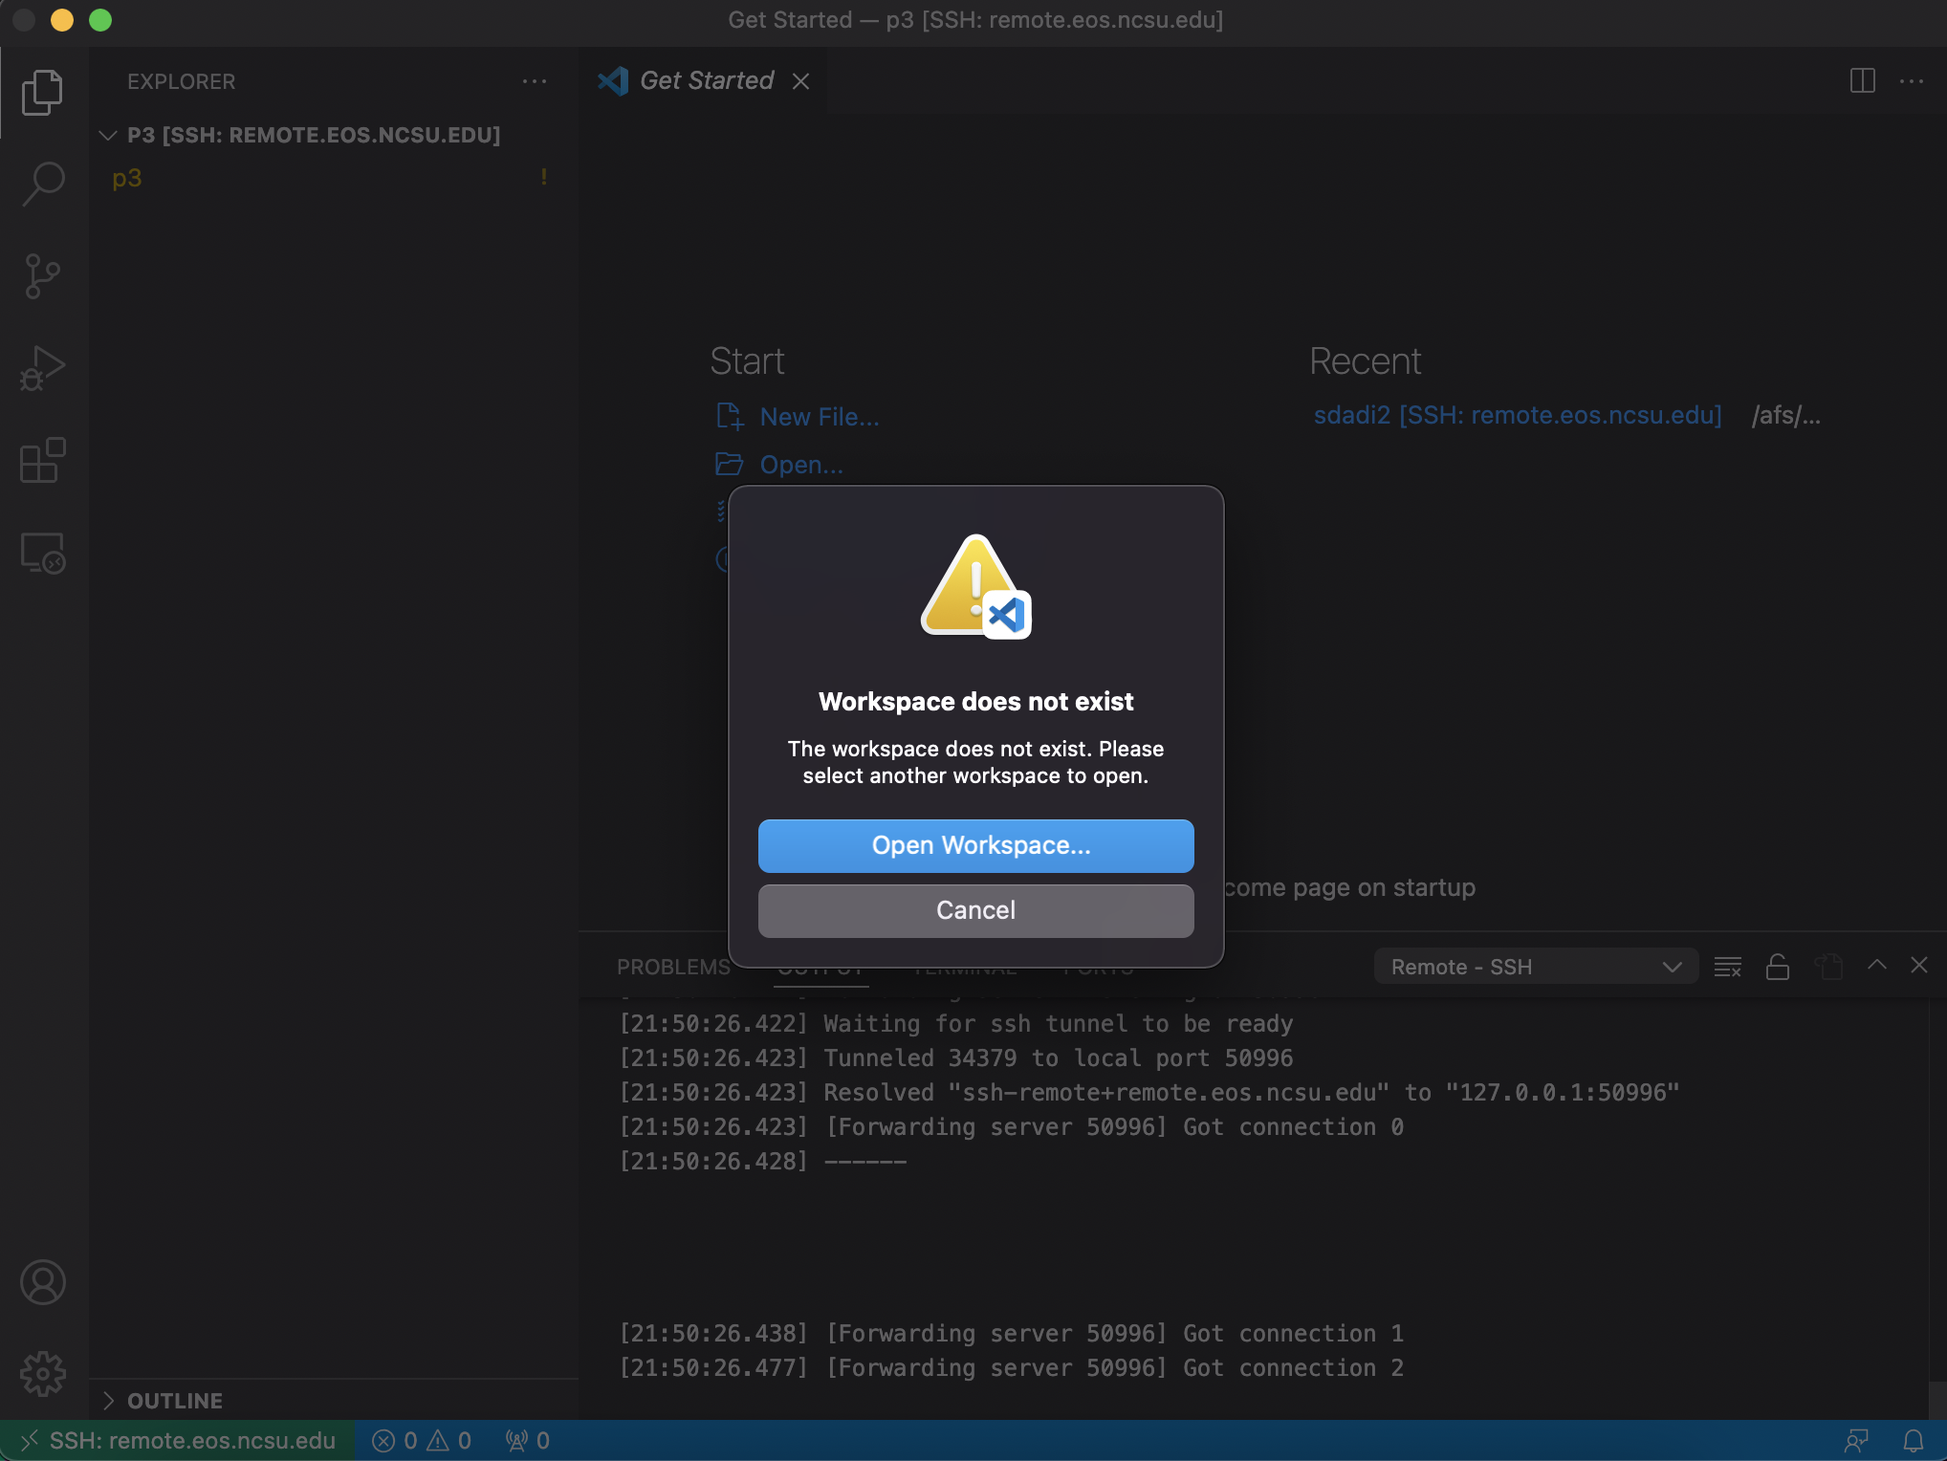Click SSH remote.eos.ncsu.edu status bar indicator

pyautogui.click(x=178, y=1441)
